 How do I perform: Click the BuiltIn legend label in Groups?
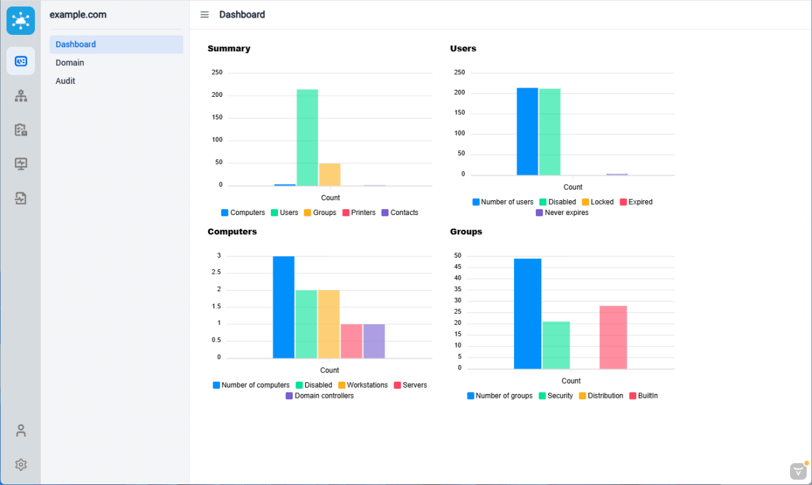[647, 396]
